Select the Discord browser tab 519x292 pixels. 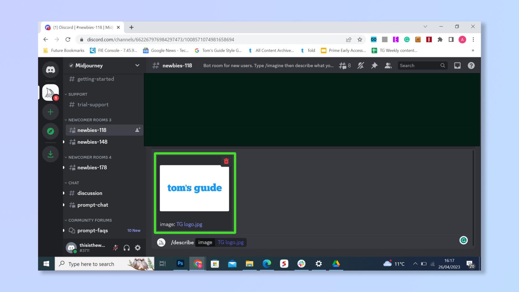(82, 28)
